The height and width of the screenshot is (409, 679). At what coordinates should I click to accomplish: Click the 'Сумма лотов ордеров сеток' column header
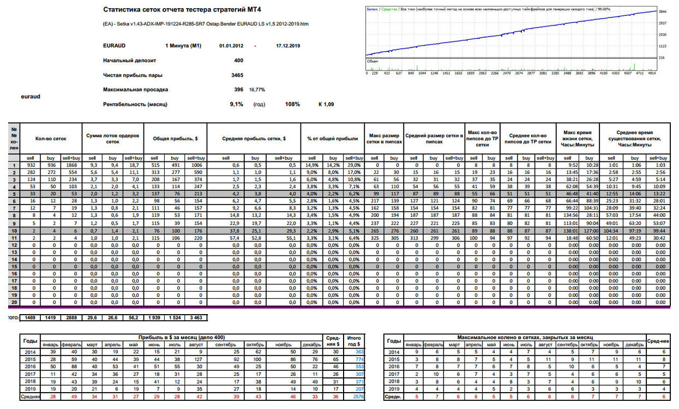coord(112,139)
